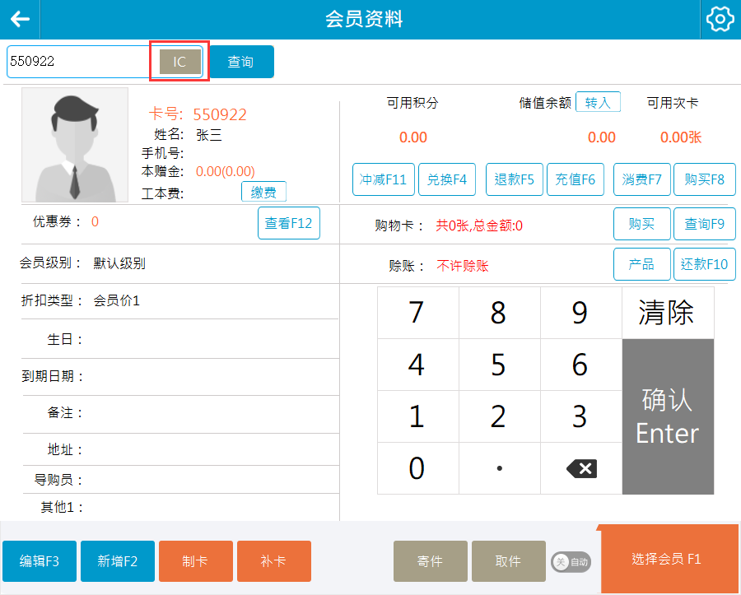Viewport: 741px width, 595px height.
Task: Open 兑换F4 points exchange
Action: (x=447, y=179)
